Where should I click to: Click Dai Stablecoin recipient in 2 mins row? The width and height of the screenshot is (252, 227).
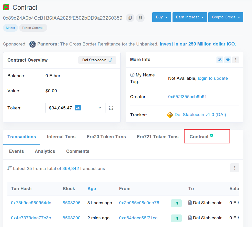(208, 218)
